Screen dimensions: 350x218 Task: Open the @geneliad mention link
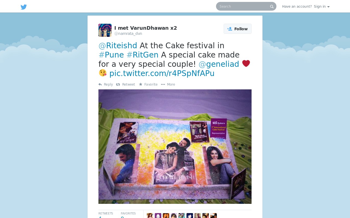coord(219,64)
